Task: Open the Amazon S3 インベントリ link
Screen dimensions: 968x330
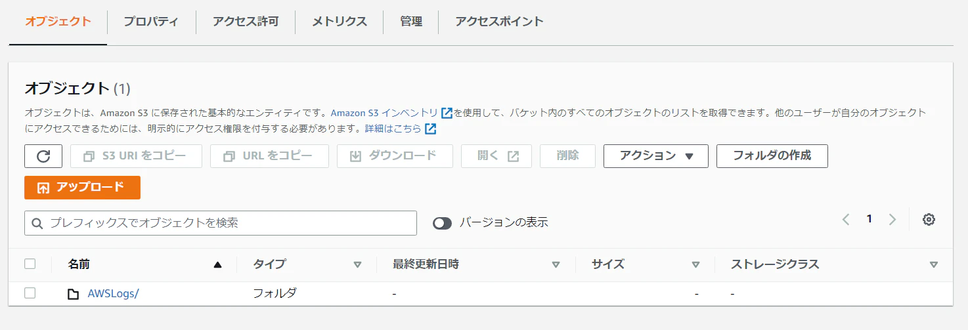Action: (384, 113)
